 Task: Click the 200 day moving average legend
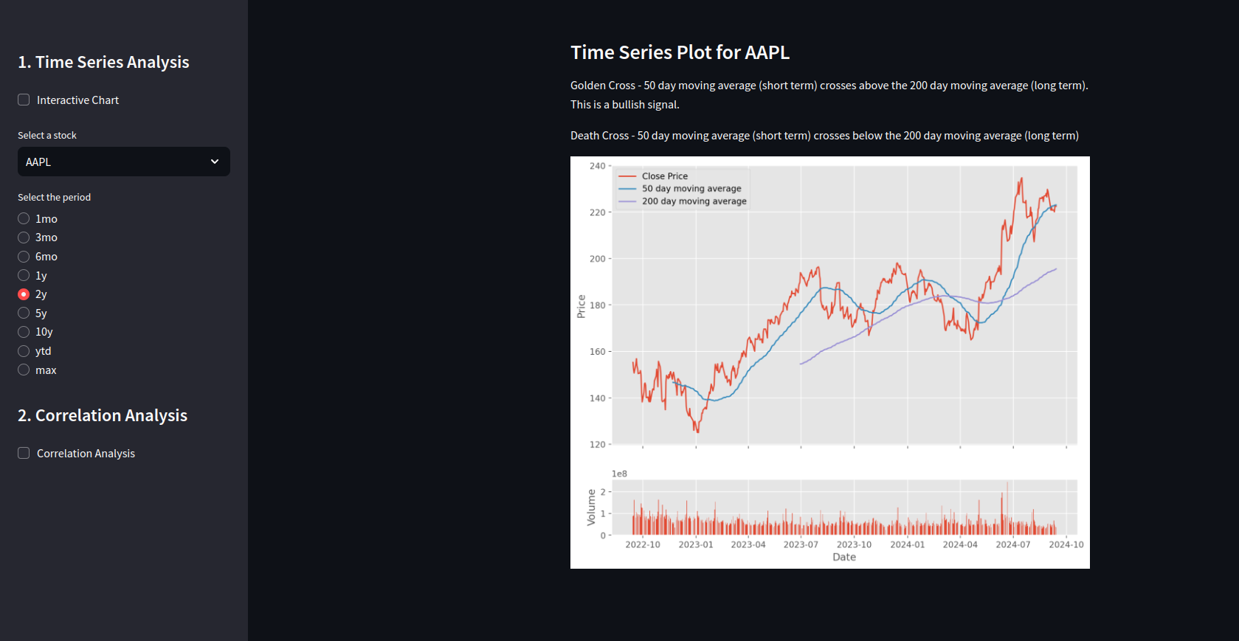[694, 201]
